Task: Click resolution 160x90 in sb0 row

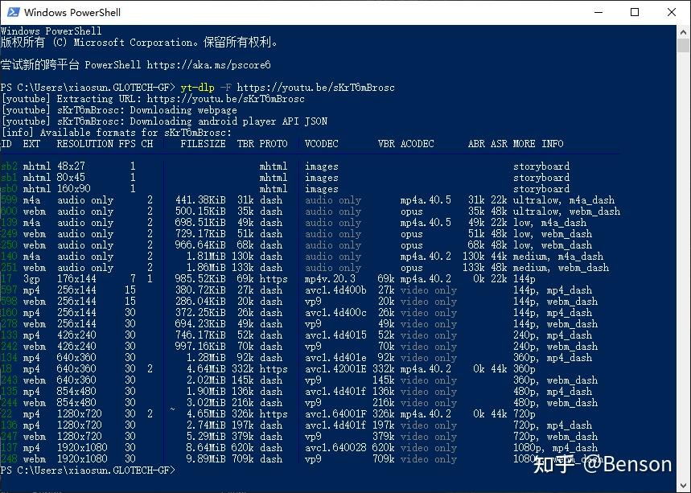Action: pyautogui.click(x=73, y=188)
